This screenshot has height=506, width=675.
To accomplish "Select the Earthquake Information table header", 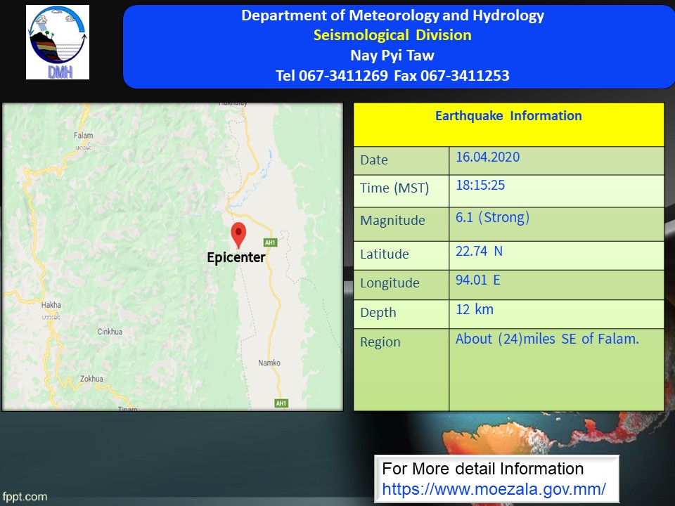I will pyautogui.click(x=508, y=116).
